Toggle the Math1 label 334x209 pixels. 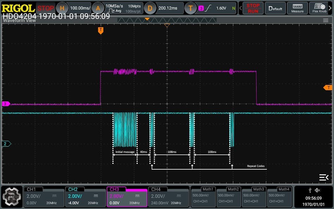point(208,189)
